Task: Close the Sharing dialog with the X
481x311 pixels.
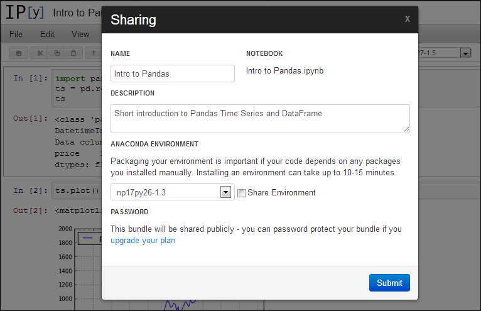Action: 407,19
